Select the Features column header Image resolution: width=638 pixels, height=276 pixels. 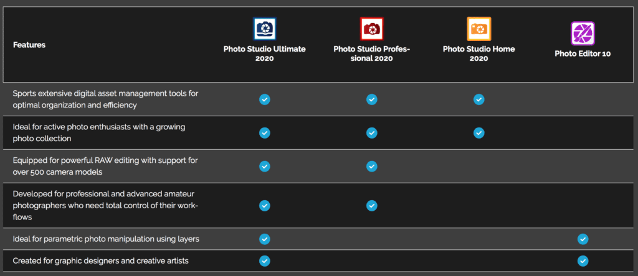pos(29,45)
